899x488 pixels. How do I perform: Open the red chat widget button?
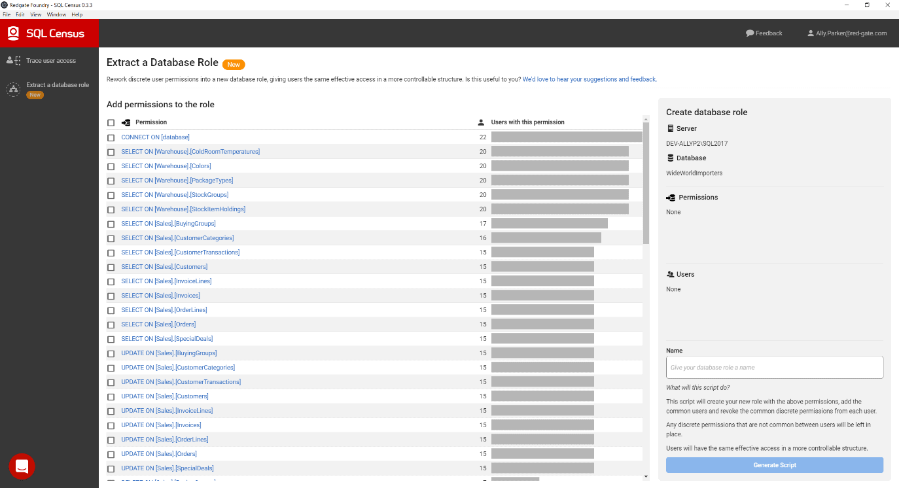coord(22,466)
